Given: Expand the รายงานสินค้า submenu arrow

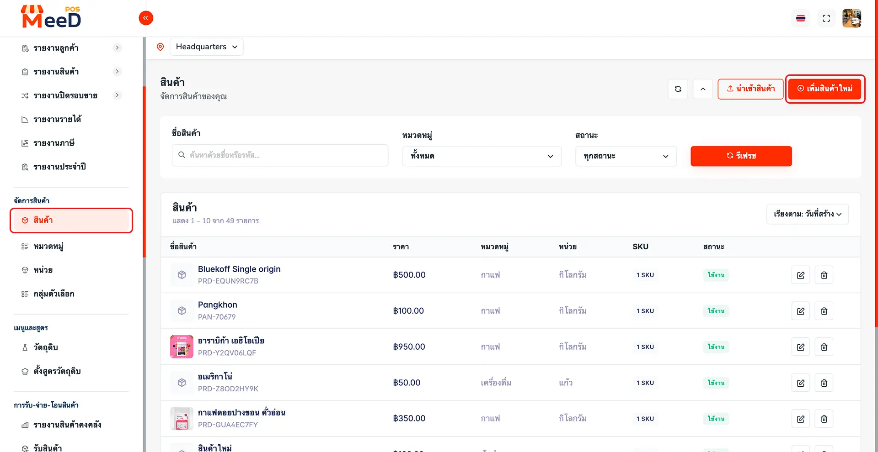Looking at the screenshot, I should click(117, 71).
